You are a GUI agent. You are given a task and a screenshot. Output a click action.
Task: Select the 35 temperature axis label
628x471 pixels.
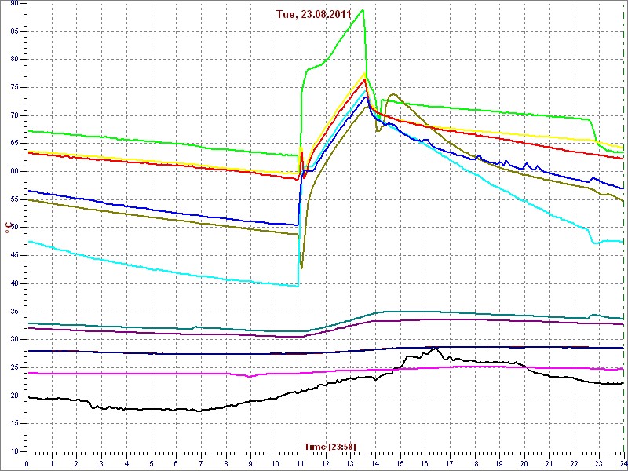tap(14, 312)
